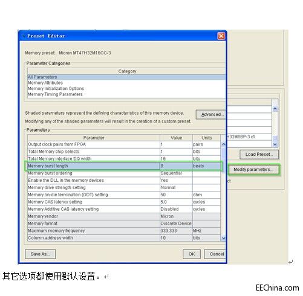Click the parameters table scrollbar thumb
This screenshot has width=303, height=296.
(223, 160)
